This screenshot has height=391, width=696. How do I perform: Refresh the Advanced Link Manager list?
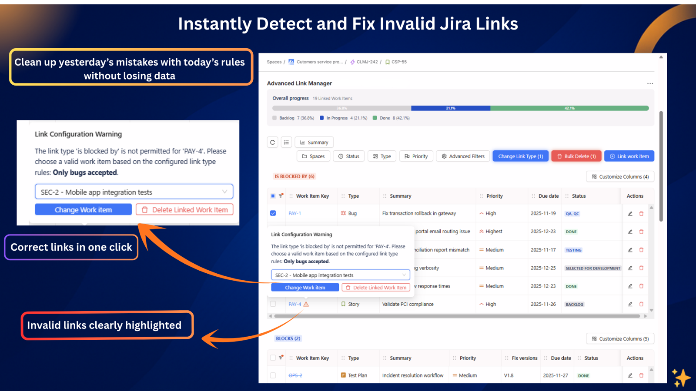tap(273, 142)
